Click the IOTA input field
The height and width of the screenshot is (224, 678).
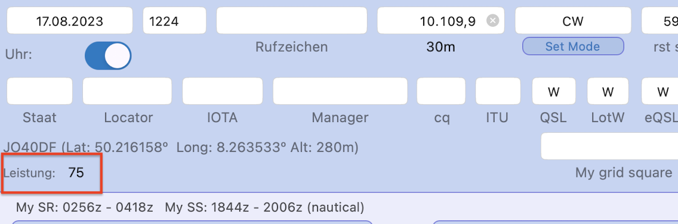pyautogui.click(x=222, y=91)
